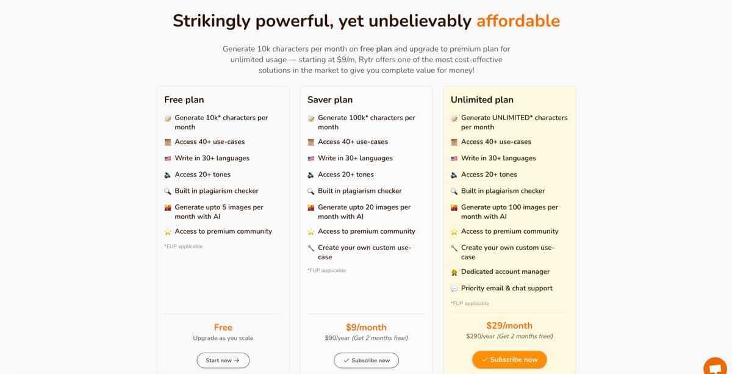732x374 pixels.
Task: Click the magnifier icon in Unlimited plan
Action: pos(454,191)
